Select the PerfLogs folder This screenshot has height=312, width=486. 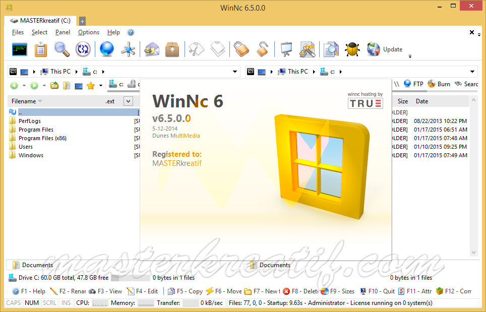(x=29, y=121)
